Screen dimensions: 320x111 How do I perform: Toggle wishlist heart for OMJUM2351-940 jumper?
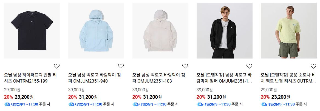[x=121, y=66]
